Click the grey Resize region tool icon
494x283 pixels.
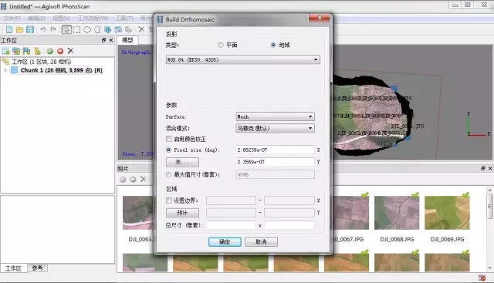point(129,29)
